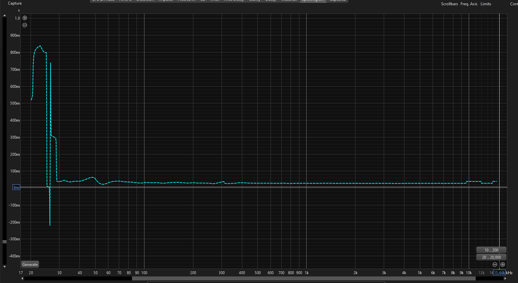518x283 pixels.
Task: Click the vertical scrollbar thumb
Action: (x=5, y=242)
